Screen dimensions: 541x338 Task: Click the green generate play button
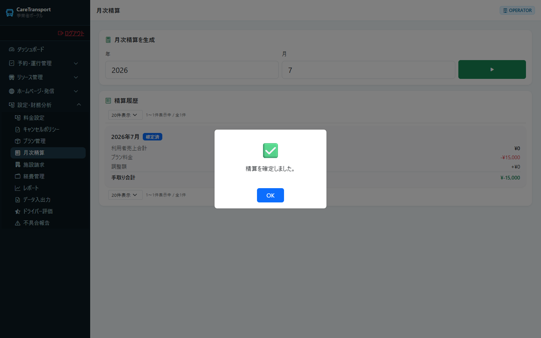492,69
